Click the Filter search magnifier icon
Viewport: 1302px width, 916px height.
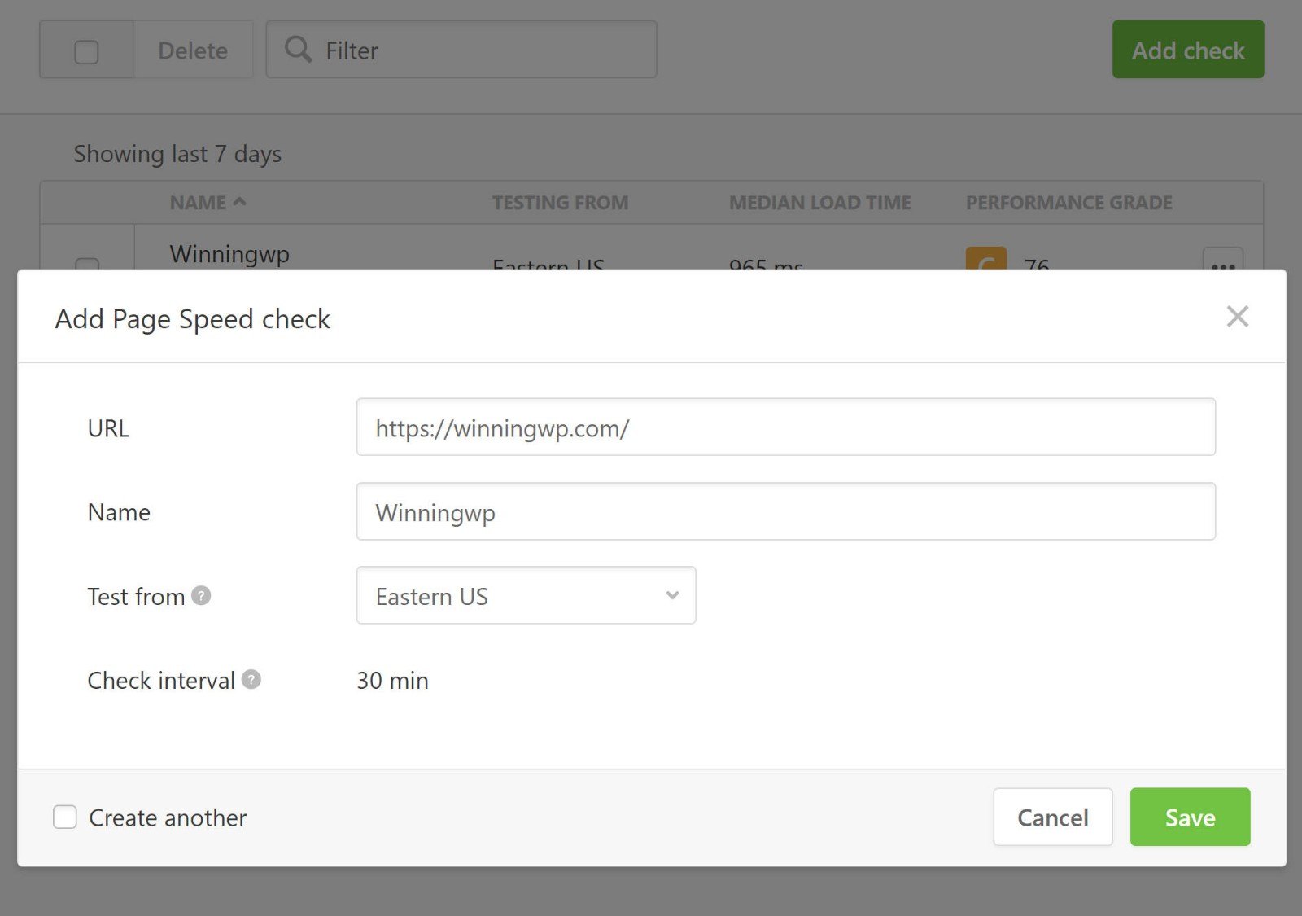click(x=298, y=49)
